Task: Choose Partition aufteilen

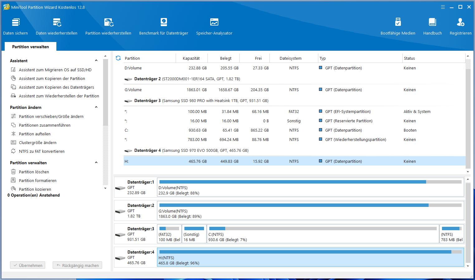Action: tap(35, 134)
